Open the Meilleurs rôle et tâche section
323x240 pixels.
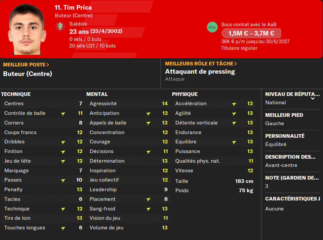[x=201, y=63]
